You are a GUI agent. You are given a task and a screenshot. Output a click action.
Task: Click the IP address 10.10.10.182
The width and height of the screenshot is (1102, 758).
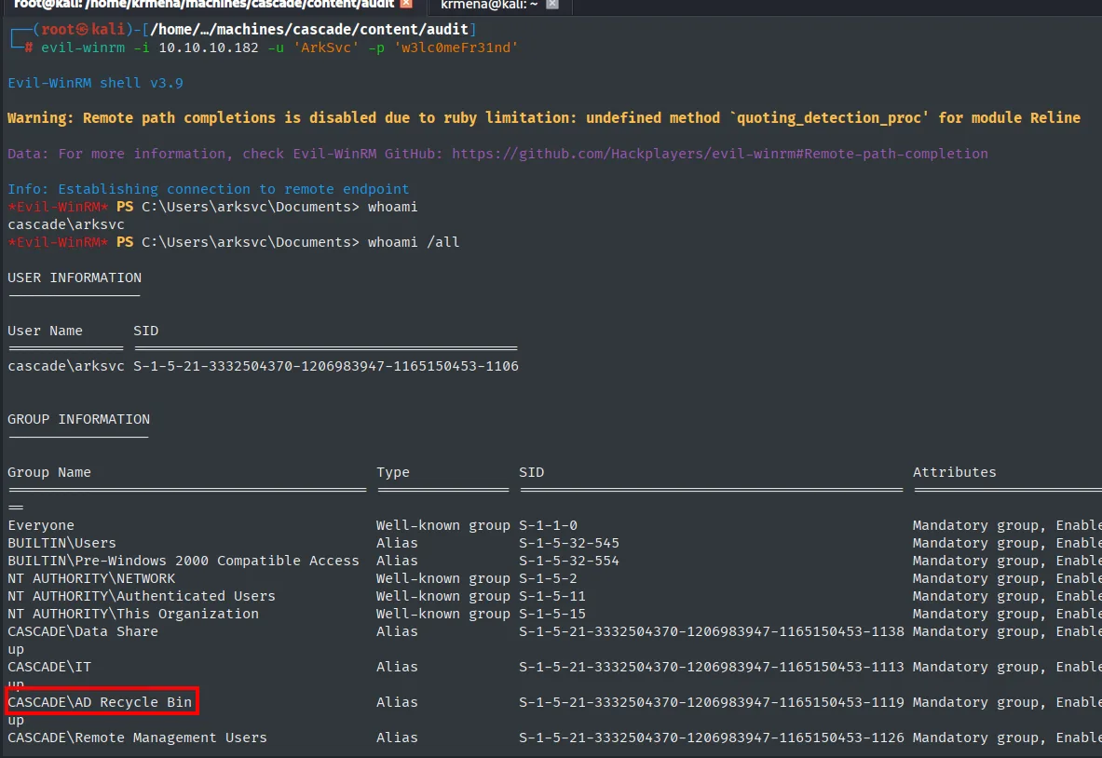coord(208,47)
